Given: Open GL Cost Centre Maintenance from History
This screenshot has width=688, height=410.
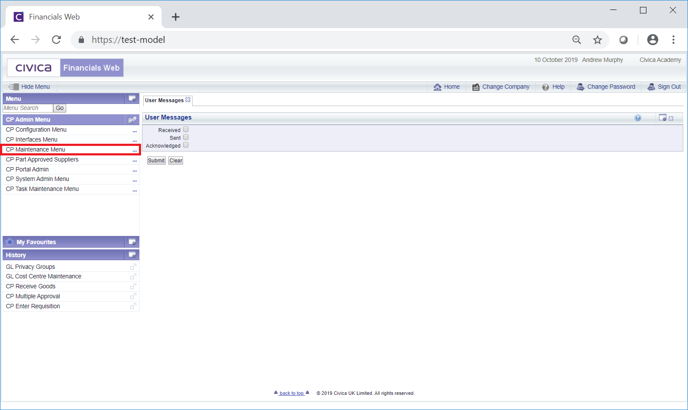Looking at the screenshot, I should 44,276.
